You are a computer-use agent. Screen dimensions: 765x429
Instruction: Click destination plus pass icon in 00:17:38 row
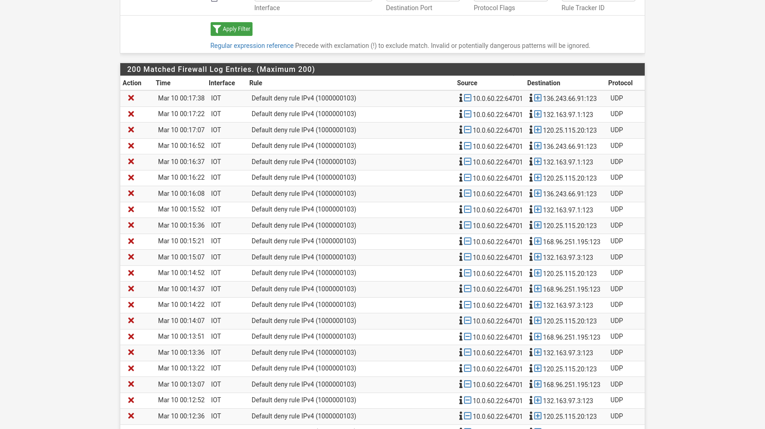(538, 98)
